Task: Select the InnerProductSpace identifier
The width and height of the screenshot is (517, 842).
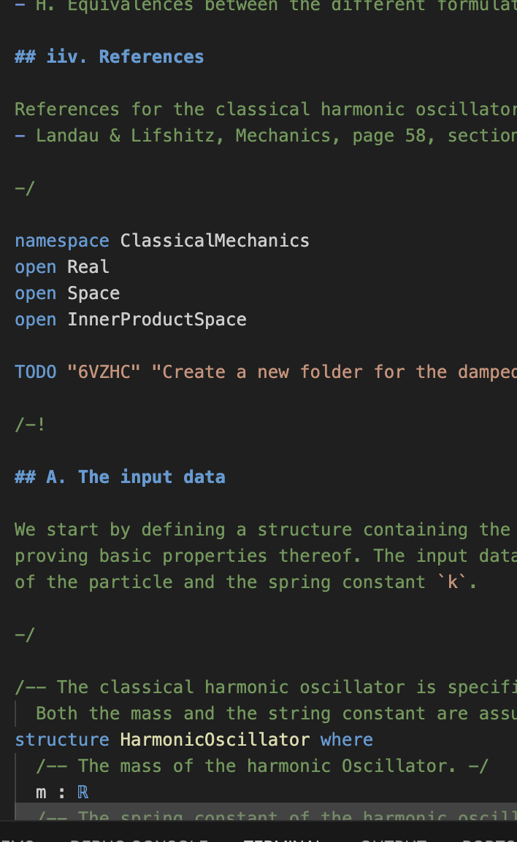Action: tap(157, 320)
